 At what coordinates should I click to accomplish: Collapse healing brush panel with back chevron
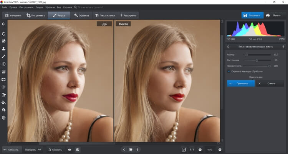pos(228,47)
